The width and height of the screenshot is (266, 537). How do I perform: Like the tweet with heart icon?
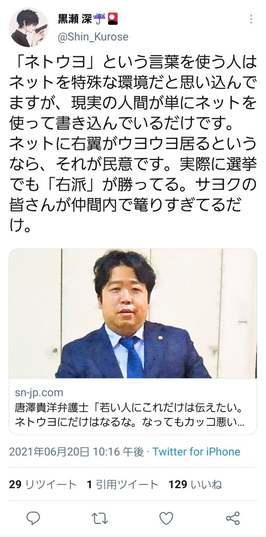pos(166,518)
